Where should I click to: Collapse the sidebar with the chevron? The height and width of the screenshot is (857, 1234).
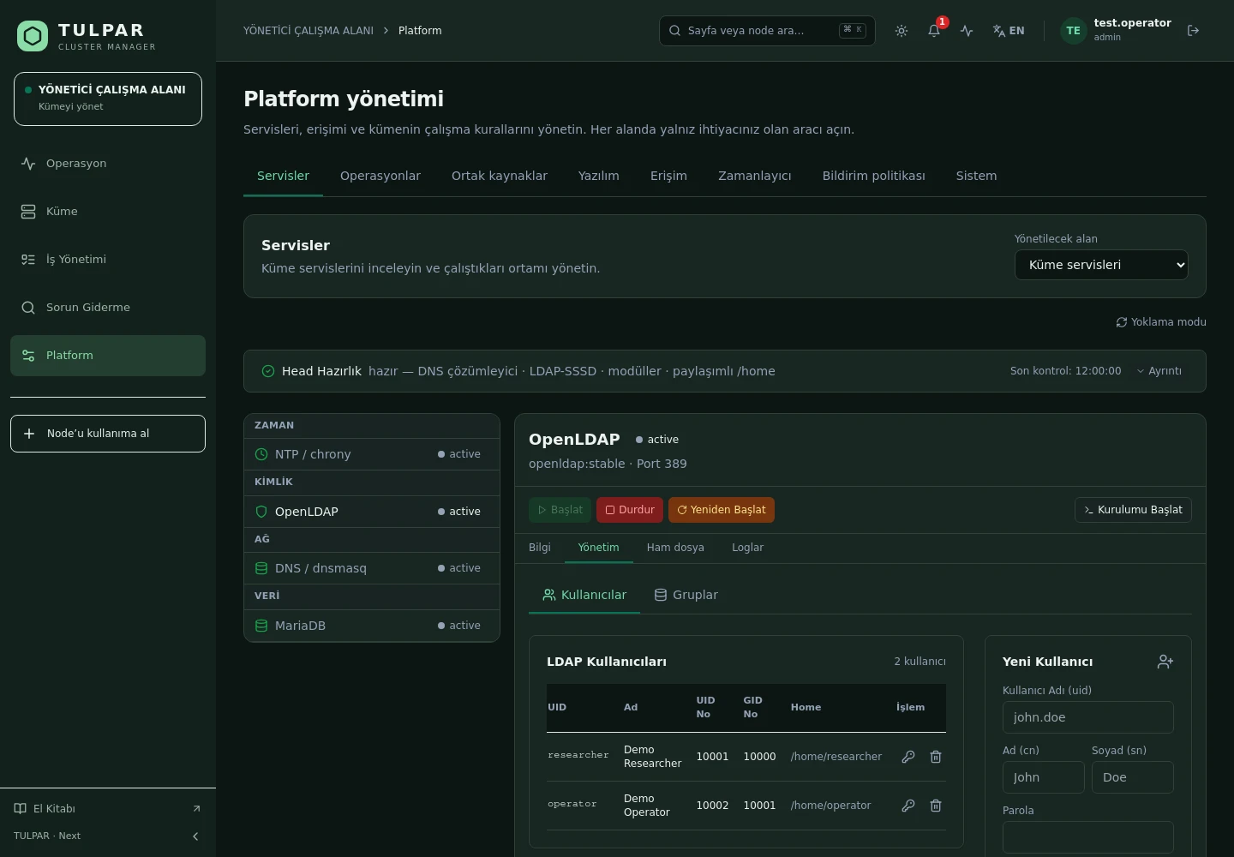tap(195, 836)
